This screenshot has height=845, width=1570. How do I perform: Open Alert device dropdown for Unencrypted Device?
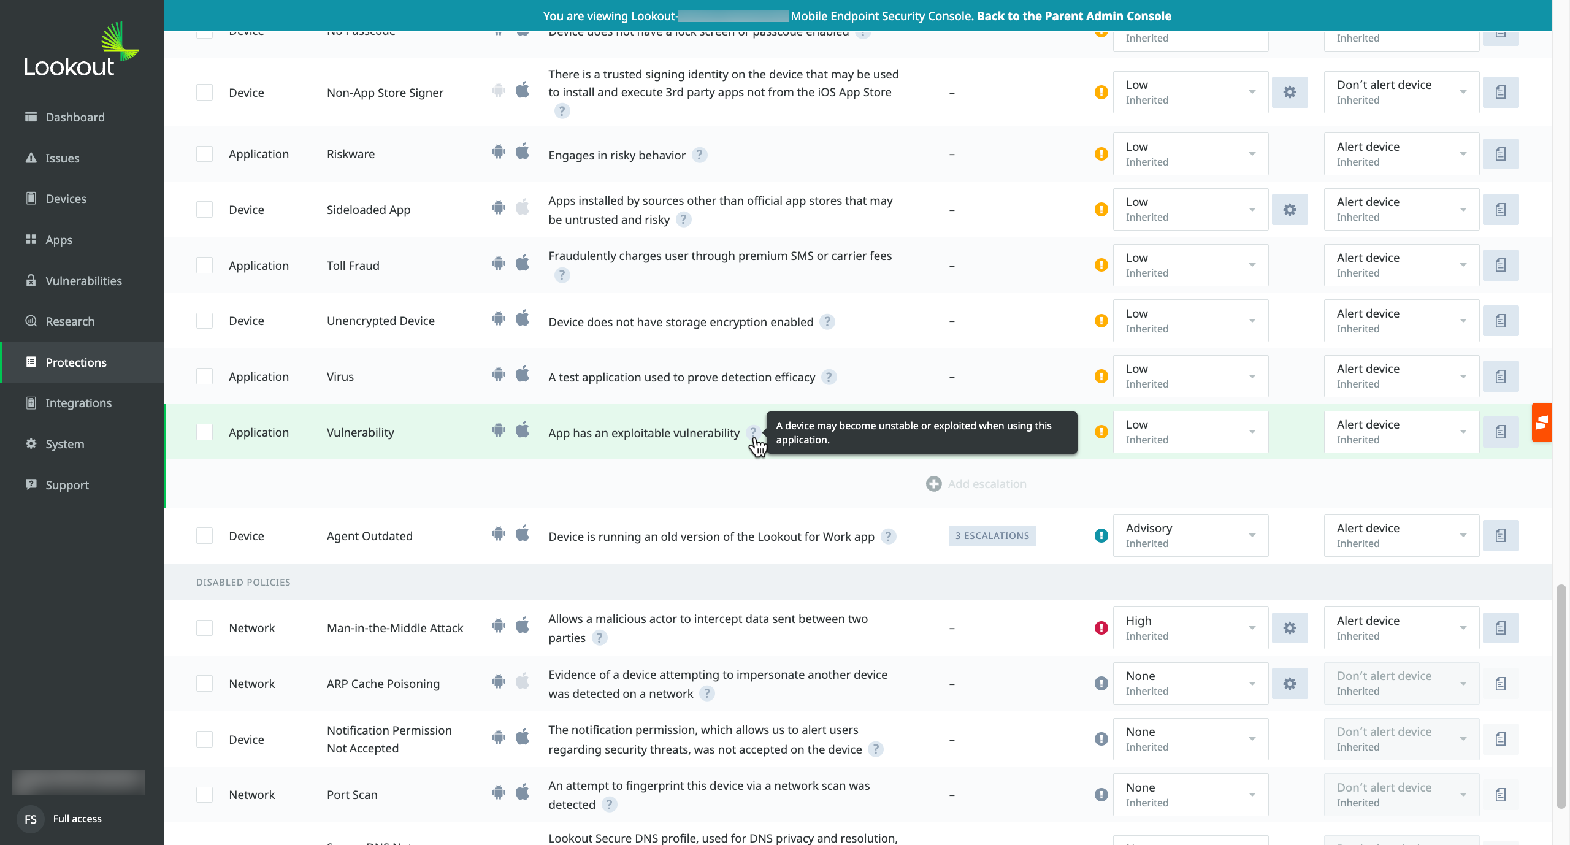click(1401, 321)
